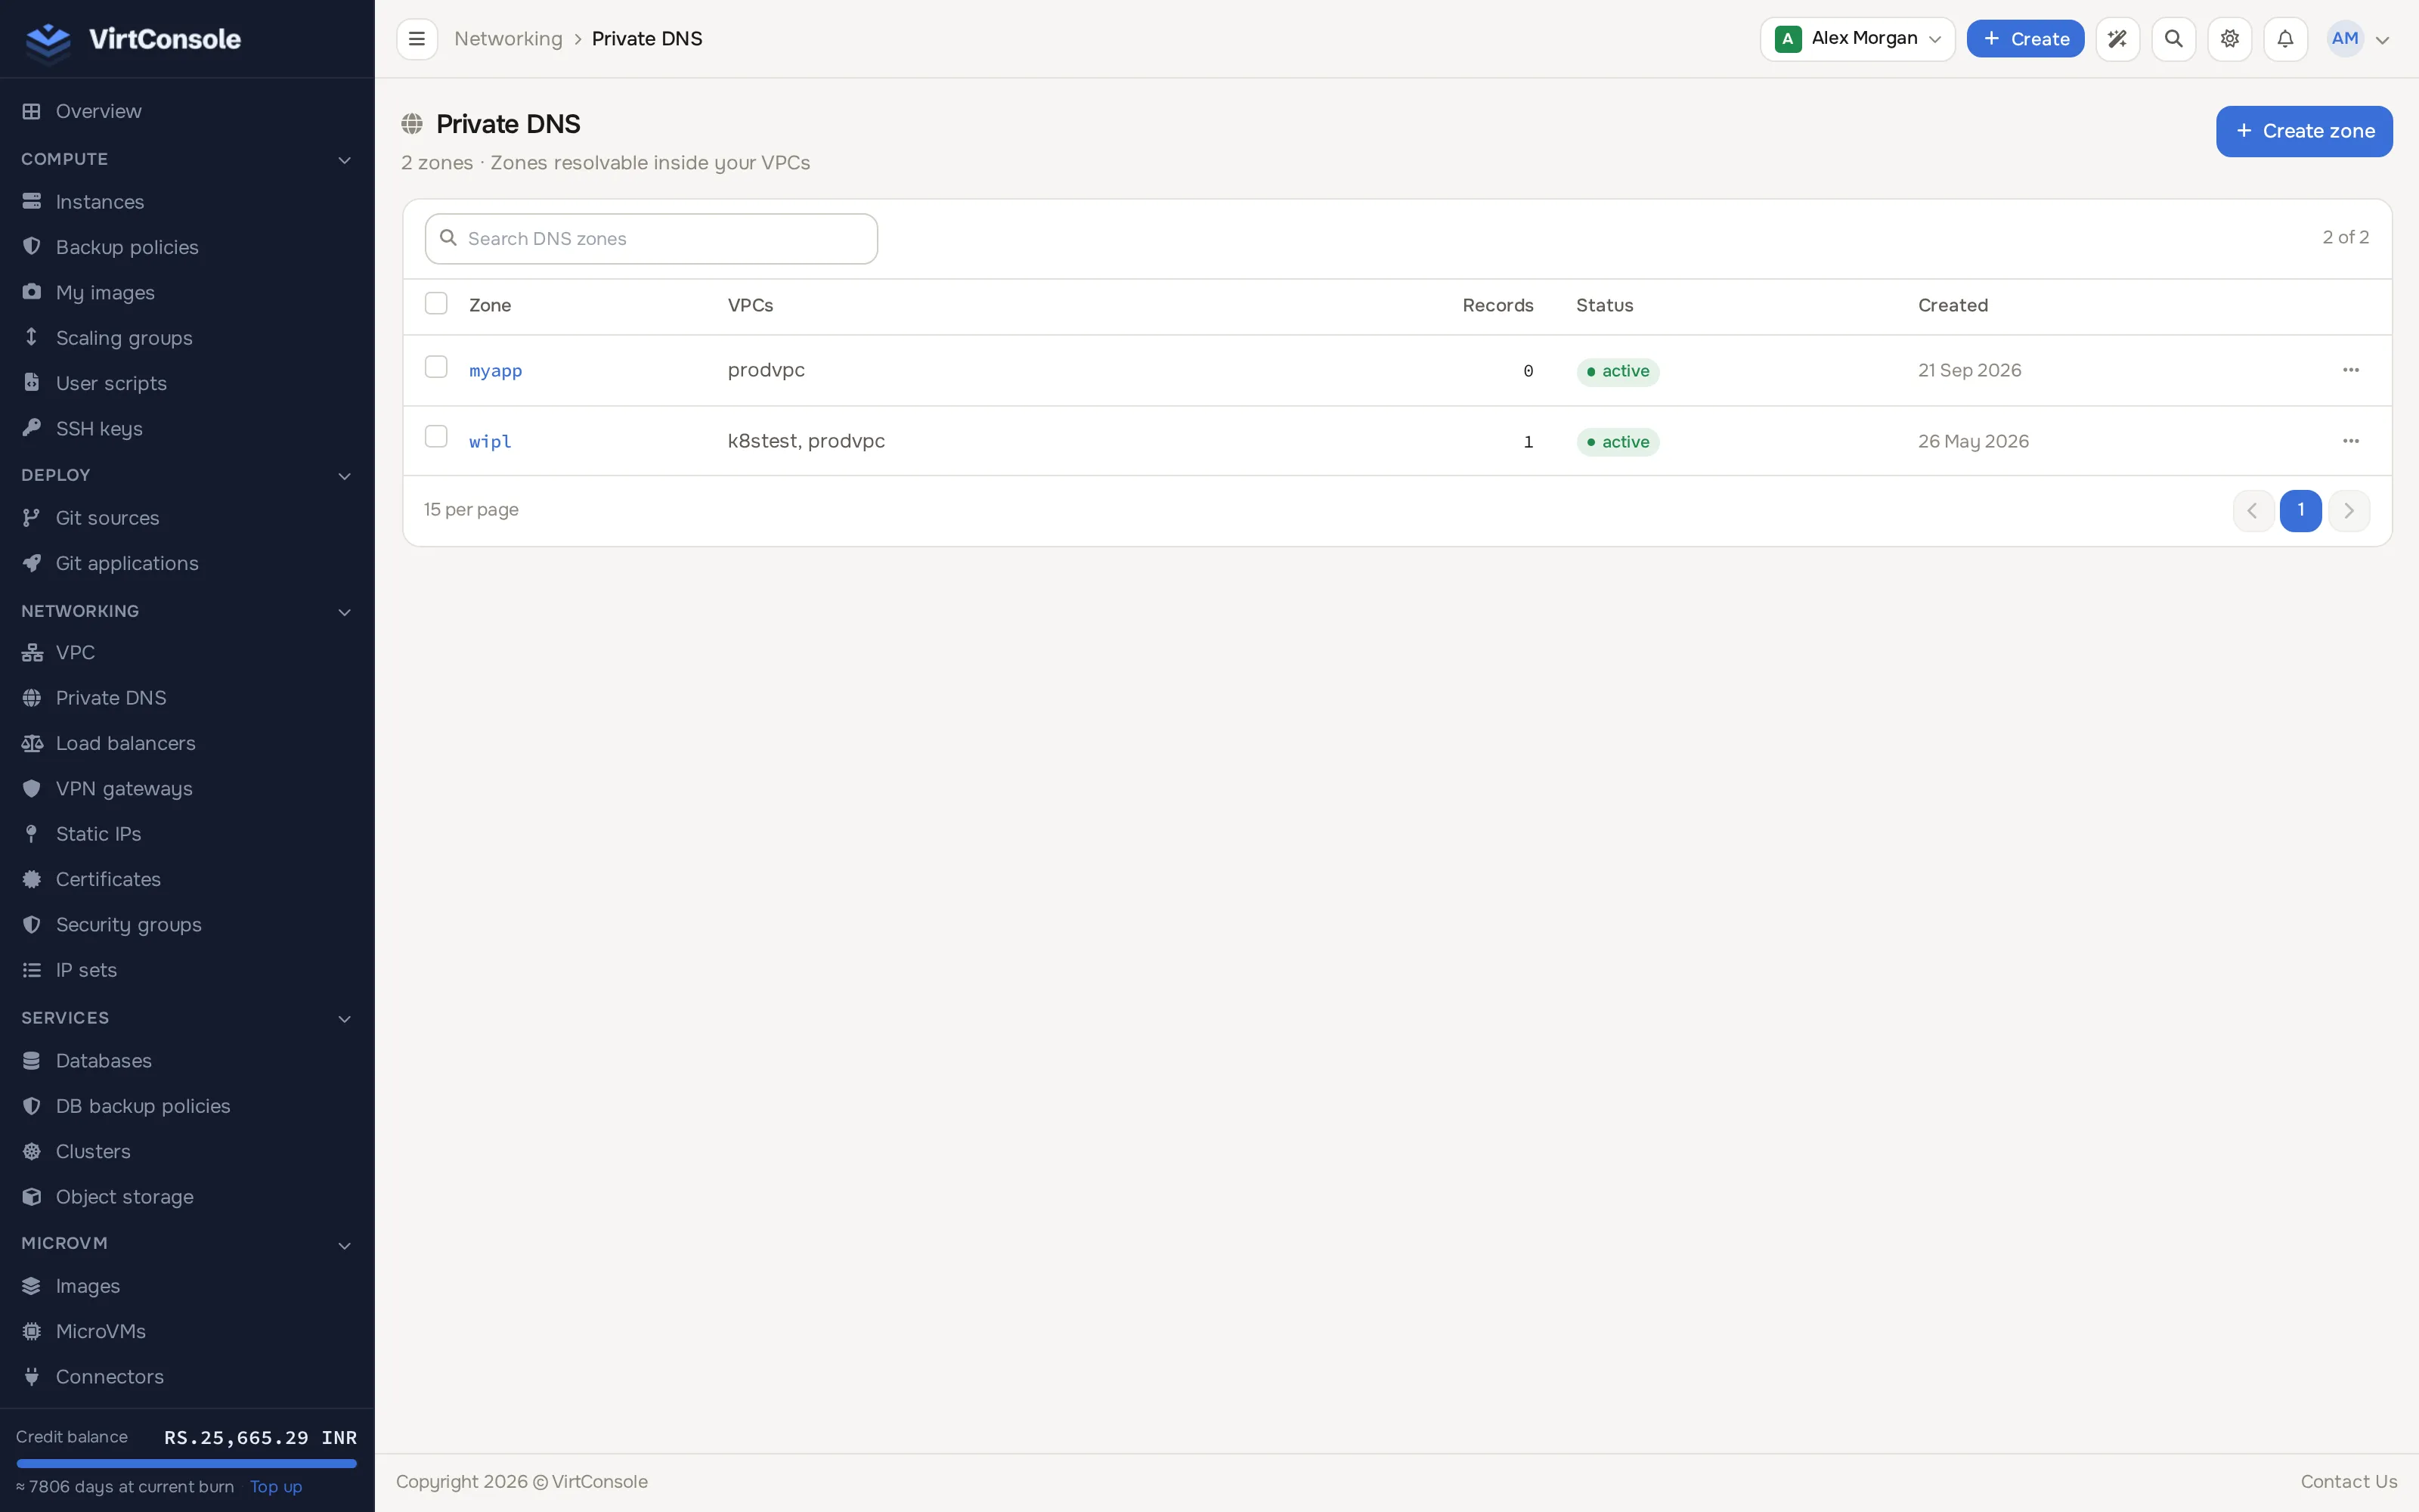
Task: Go to next page arrow
Action: coord(2348,510)
